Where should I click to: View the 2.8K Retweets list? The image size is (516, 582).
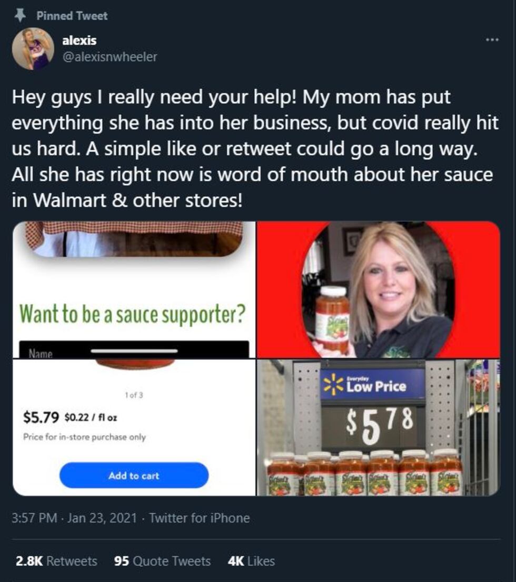(x=56, y=561)
